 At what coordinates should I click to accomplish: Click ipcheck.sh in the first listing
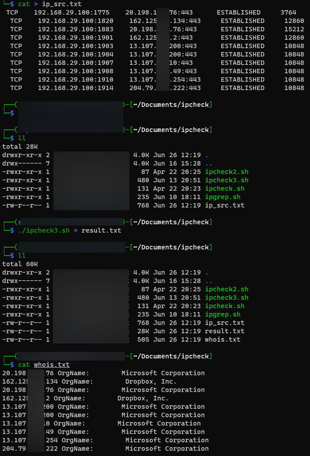coord(224,189)
